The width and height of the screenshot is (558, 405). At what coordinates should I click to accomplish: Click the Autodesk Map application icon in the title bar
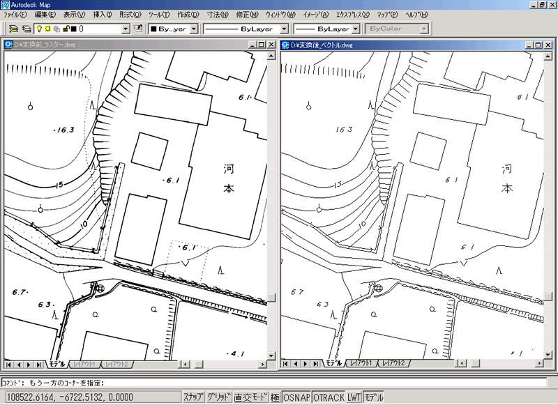(x=5, y=5)
